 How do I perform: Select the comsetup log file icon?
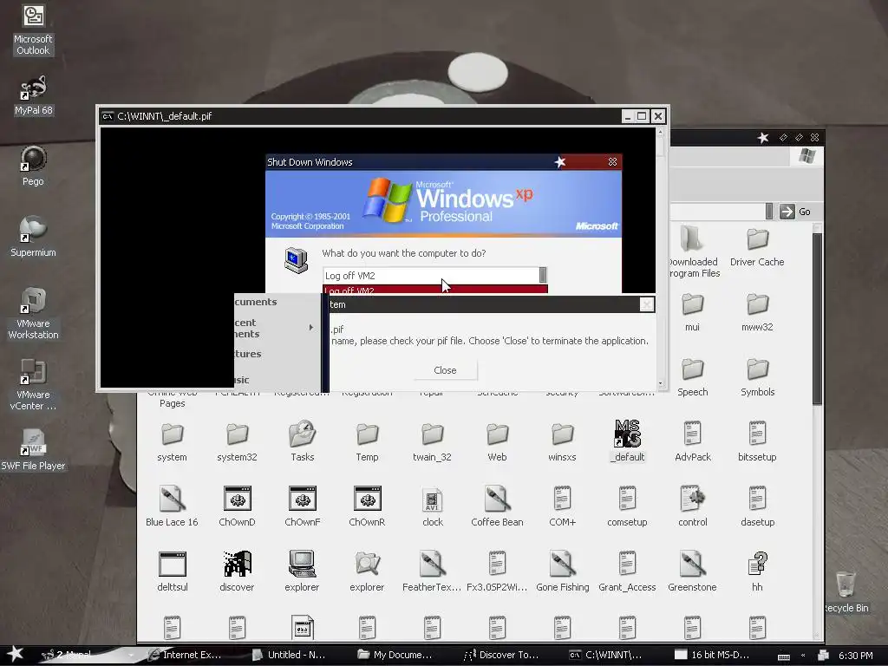click(x=627, y=506)
